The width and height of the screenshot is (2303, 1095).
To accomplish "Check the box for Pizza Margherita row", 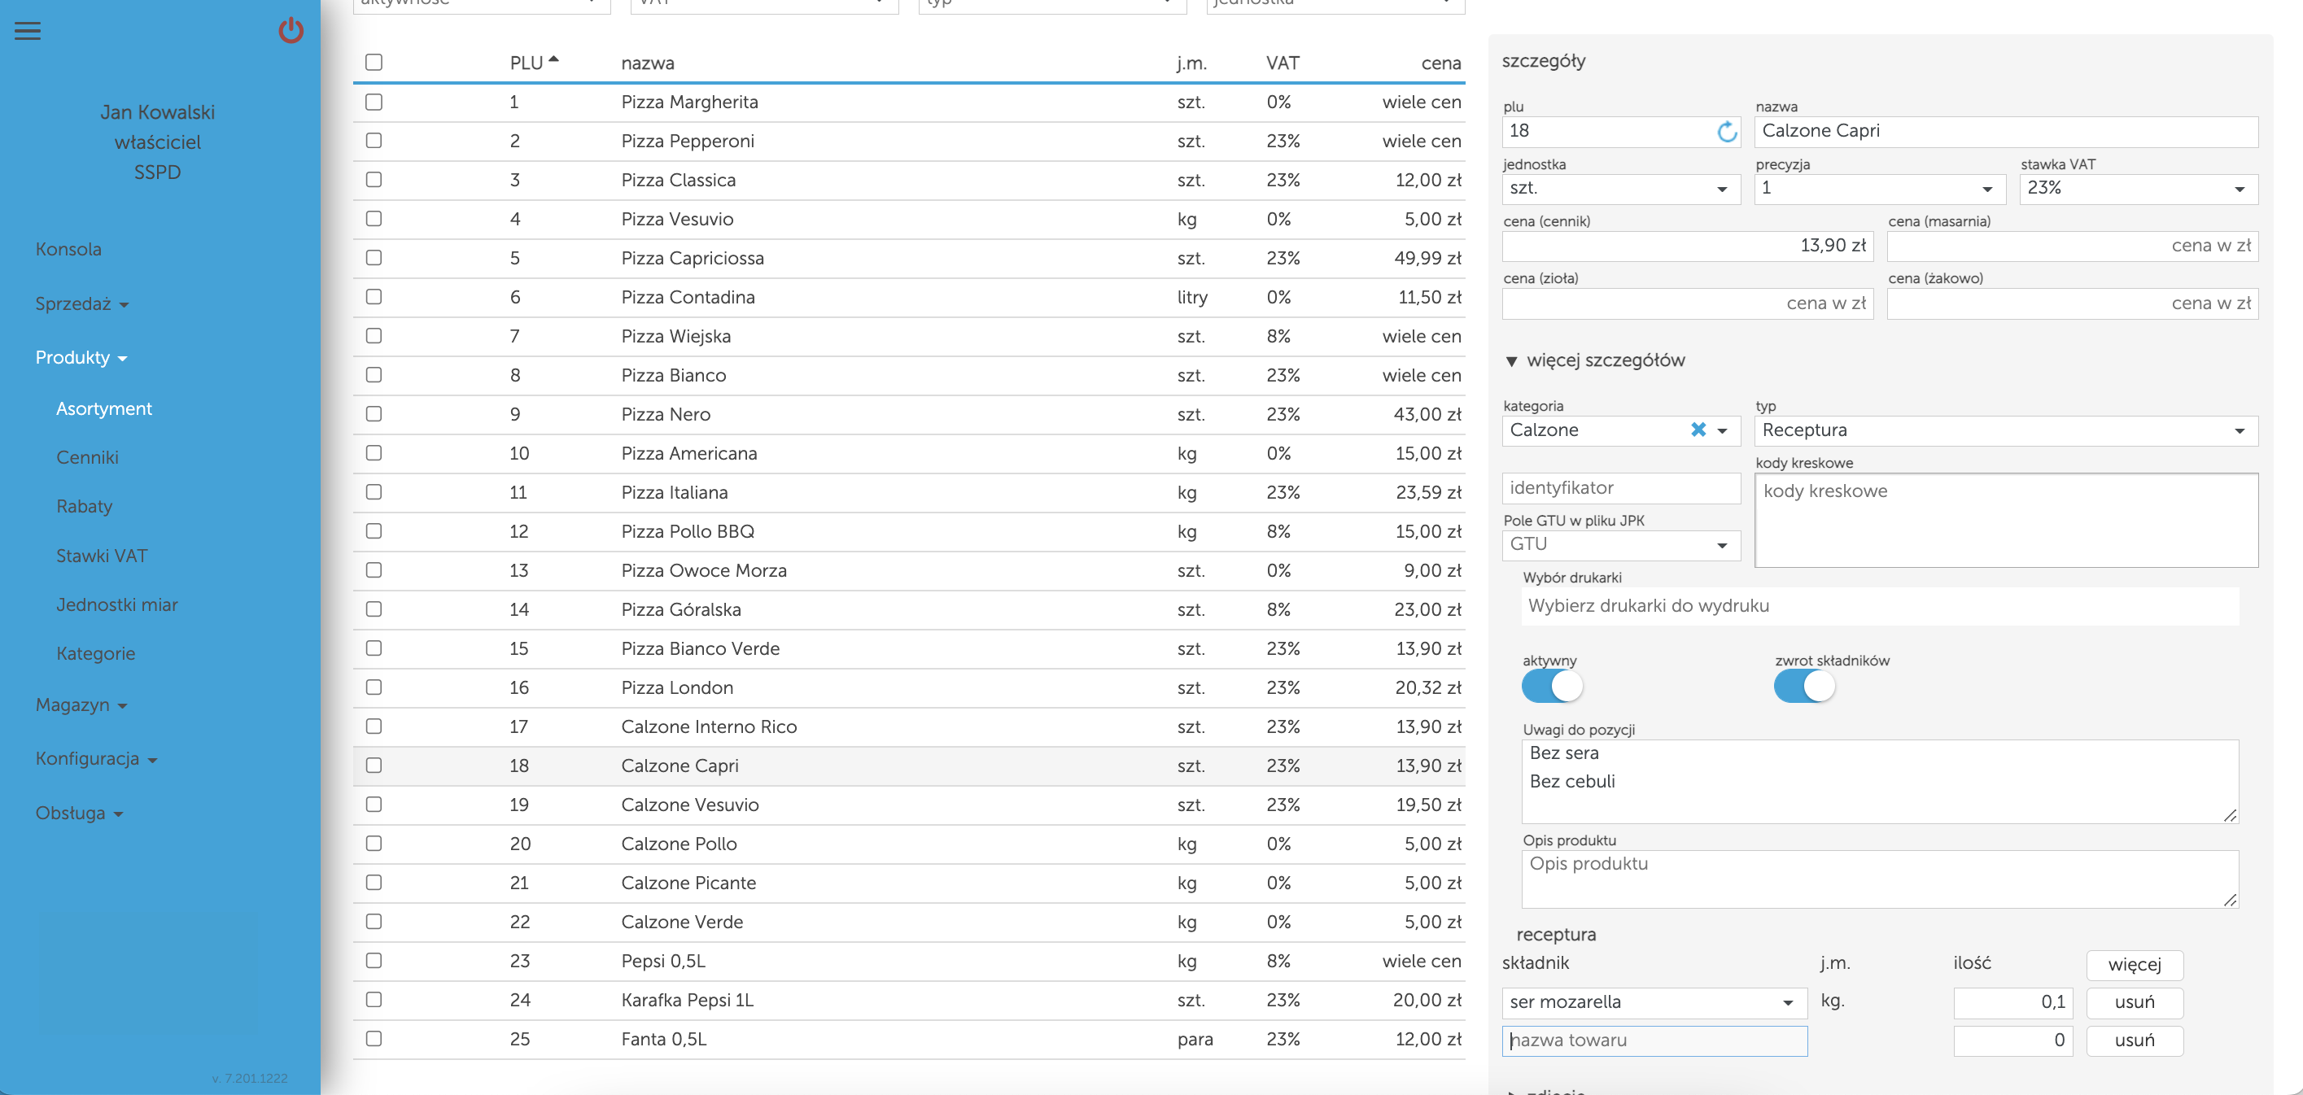I will (x=374, y=103).
